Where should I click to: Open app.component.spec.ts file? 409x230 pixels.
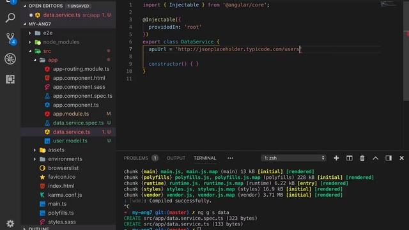pyautogui.click(x=68, y=96)
